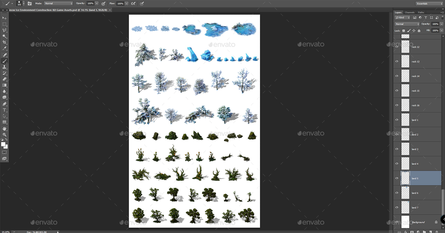Open the brush Mode dropdown

click(58, 4)
